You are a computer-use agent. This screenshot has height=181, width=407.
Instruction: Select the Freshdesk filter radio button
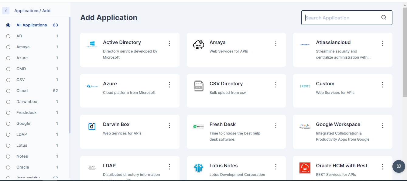tap(8, 113)
